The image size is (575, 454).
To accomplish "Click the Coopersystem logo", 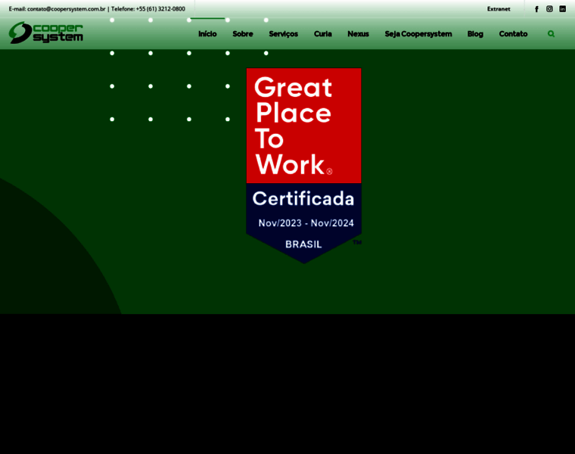I will coord(46,33).
